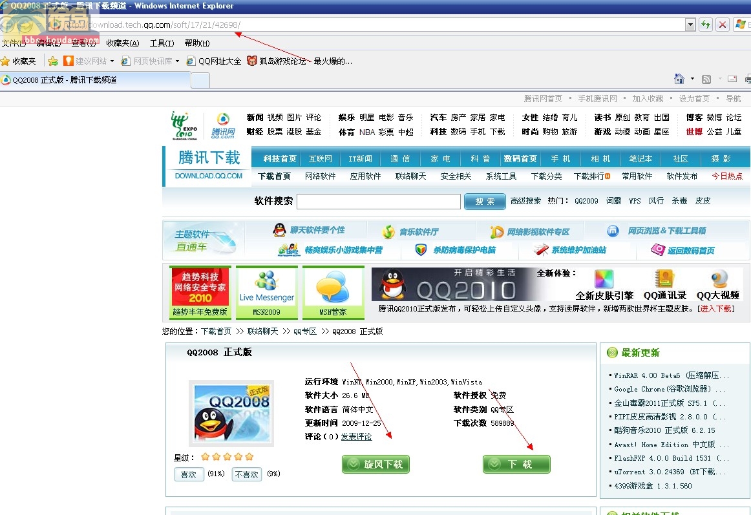Click the QQ大视频 webcam icon

[719, 279]
